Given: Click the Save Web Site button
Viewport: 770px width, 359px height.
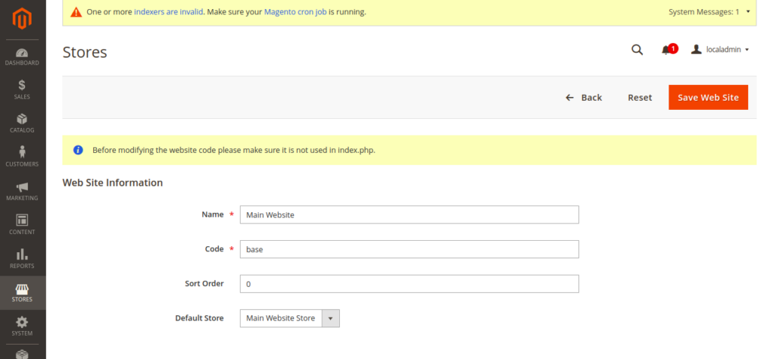Looking at the screenshot, I should [x=708, y=97].
